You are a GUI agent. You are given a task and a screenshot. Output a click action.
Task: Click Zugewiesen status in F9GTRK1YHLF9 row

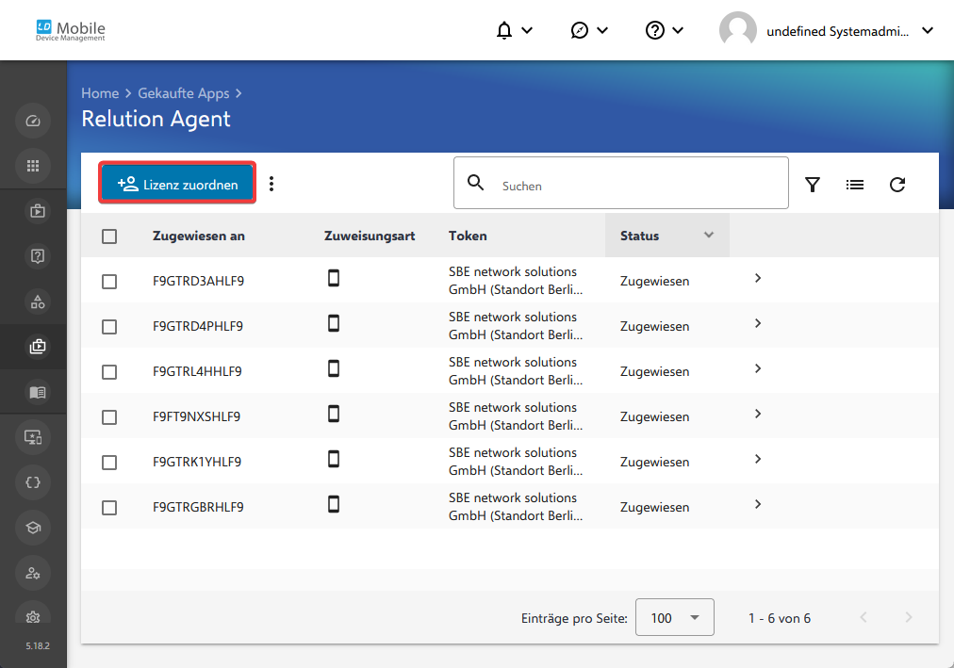click(654, 462)
